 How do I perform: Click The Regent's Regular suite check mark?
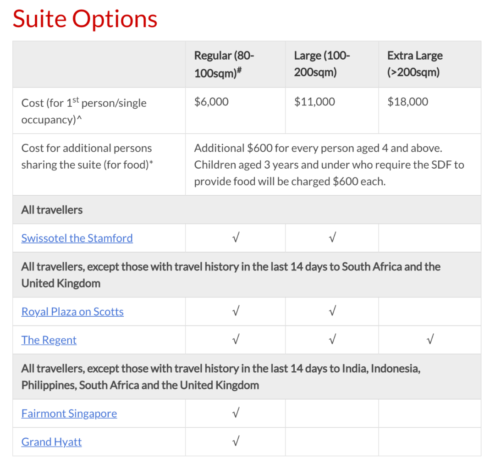pos(236,340)
